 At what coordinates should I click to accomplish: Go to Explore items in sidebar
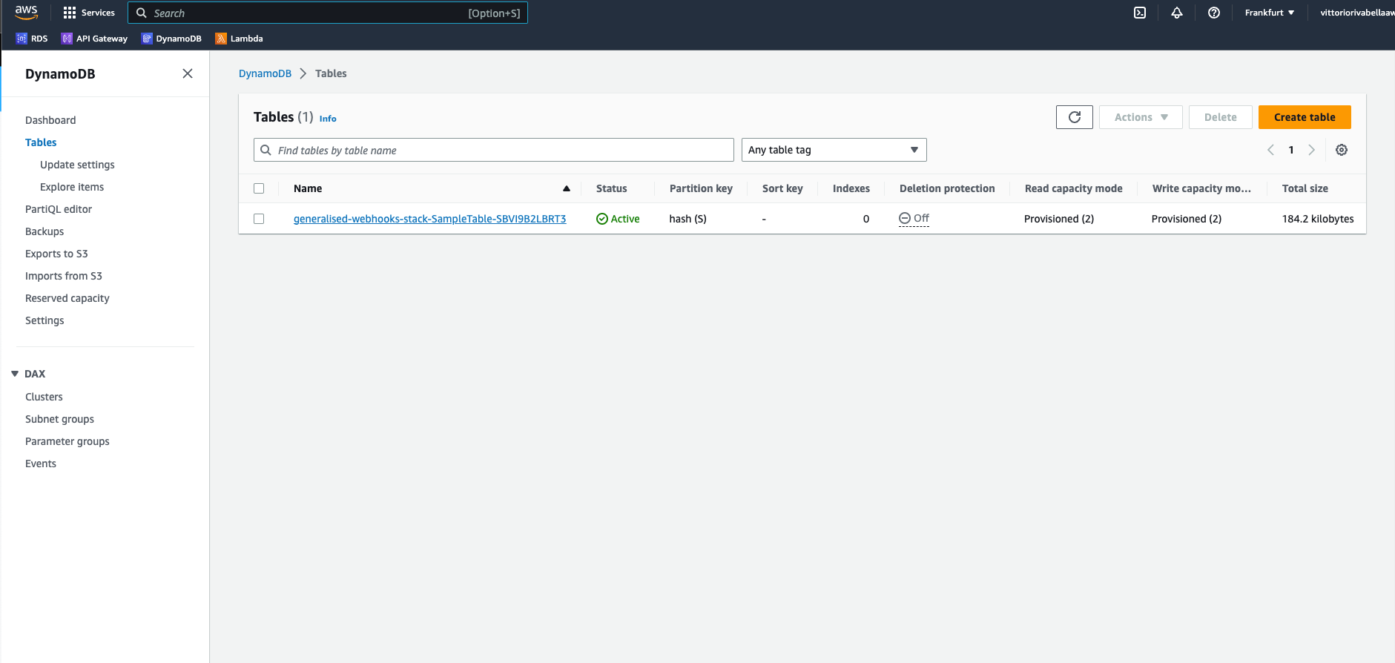coord(72,187)
